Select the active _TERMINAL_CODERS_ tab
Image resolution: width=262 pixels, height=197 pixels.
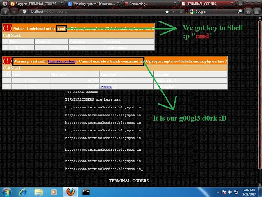pyautogui.click(x=208, y=4)
